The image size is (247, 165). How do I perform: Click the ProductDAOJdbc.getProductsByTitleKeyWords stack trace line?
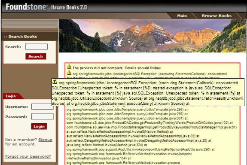point(149,123)
